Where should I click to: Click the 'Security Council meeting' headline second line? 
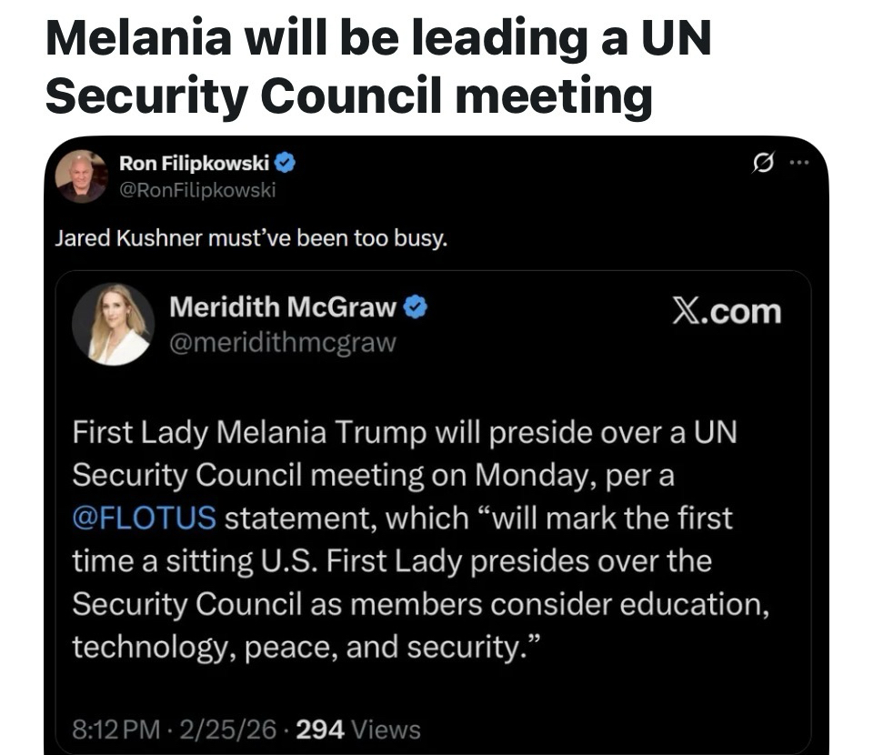pos(348,95)
